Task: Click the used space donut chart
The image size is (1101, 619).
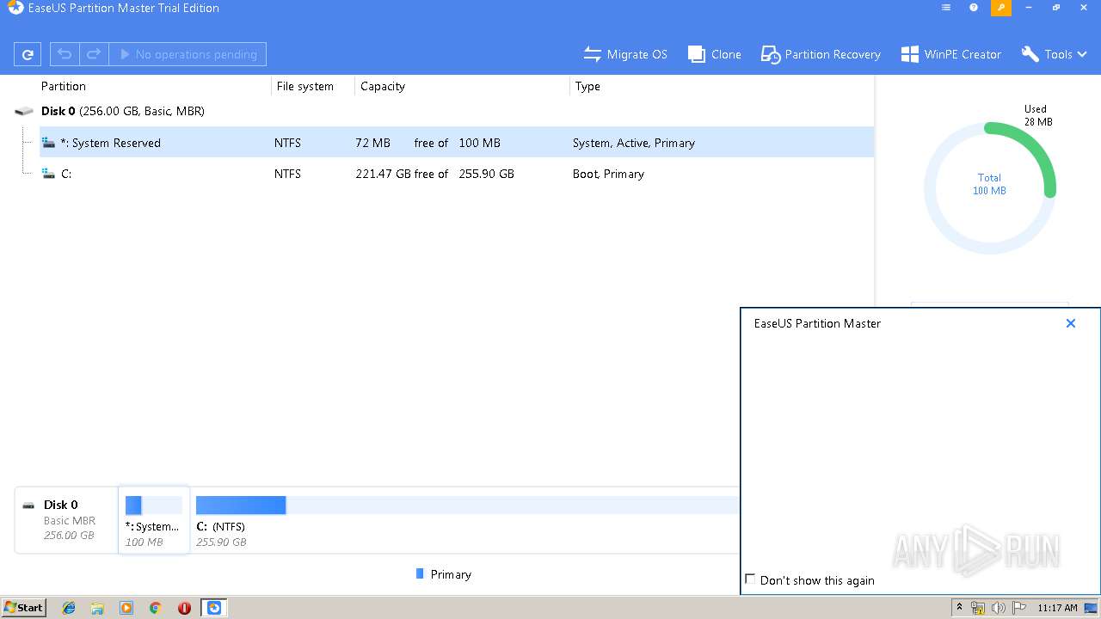Action: click(x=989, y=188)
